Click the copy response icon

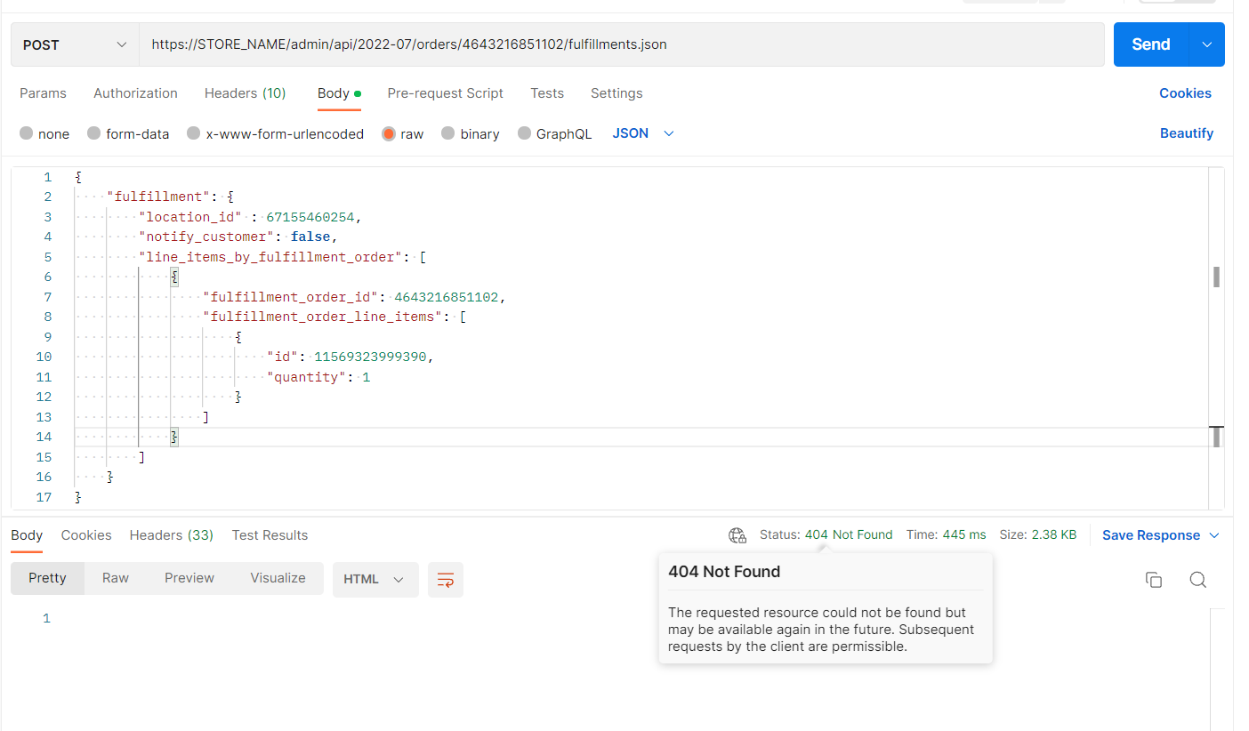click(1154, 580)
